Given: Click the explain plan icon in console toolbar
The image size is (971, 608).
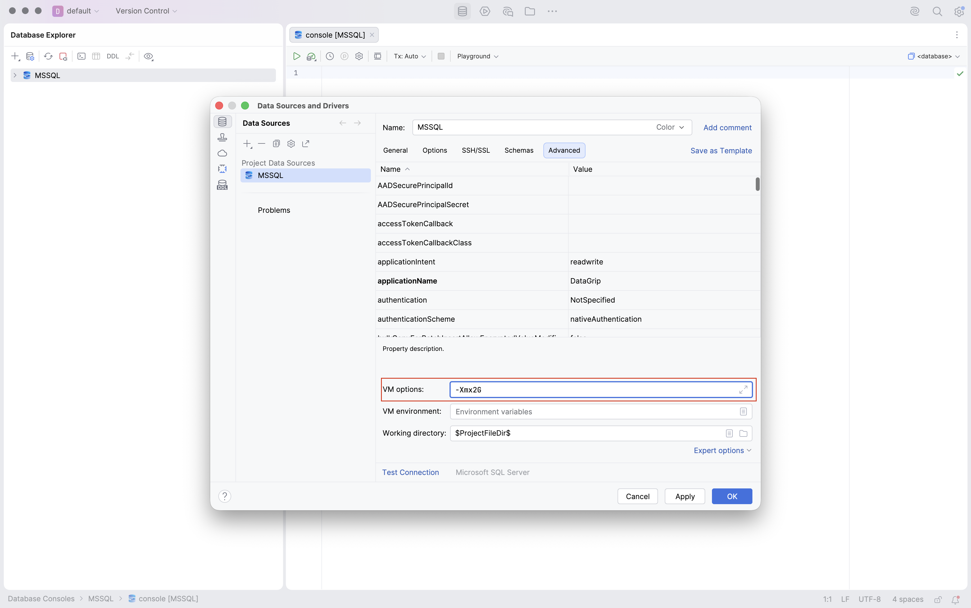Looking at the screenshot, I should (311, 56).
